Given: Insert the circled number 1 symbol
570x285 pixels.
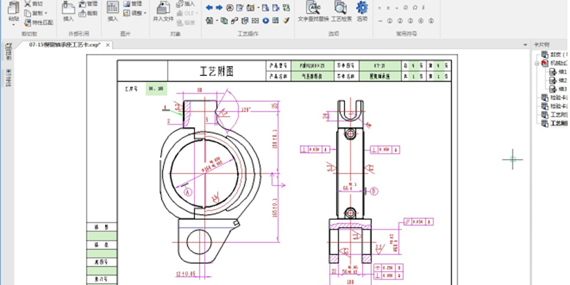Looking at the screenshot, I should click(389, 21).
